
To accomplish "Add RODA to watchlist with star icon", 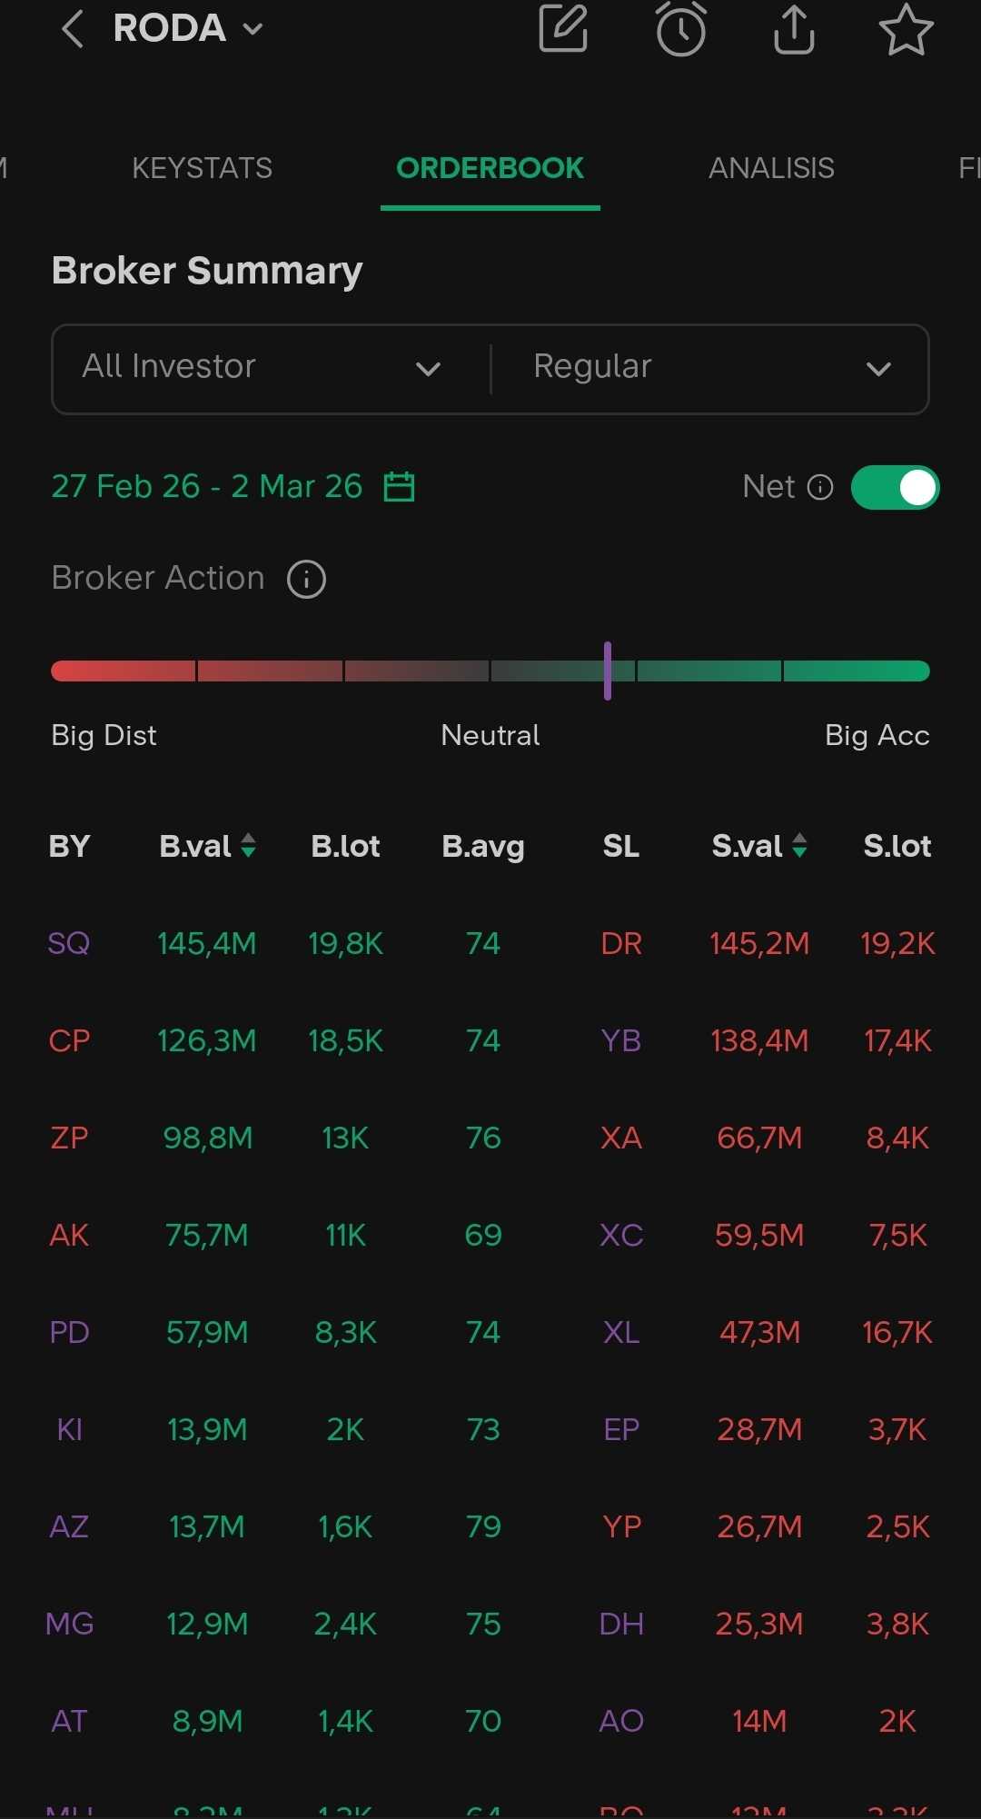I will pyautogui.click(x=906, y=30).
